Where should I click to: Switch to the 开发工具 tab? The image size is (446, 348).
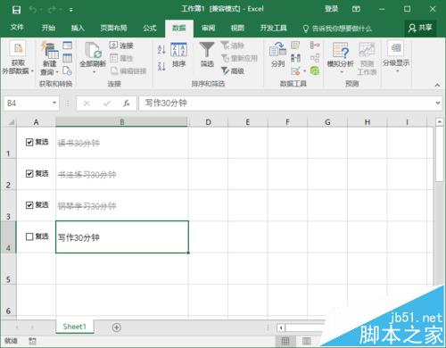pyautogui.click(x=274, y=28)
